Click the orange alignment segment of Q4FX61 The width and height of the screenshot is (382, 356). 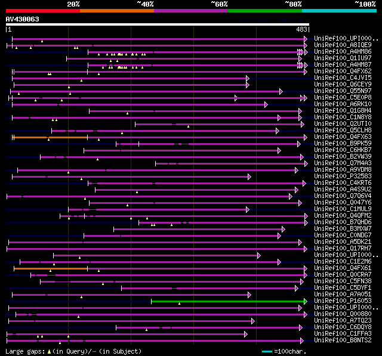pyautogui.click(x=51, y=269)
